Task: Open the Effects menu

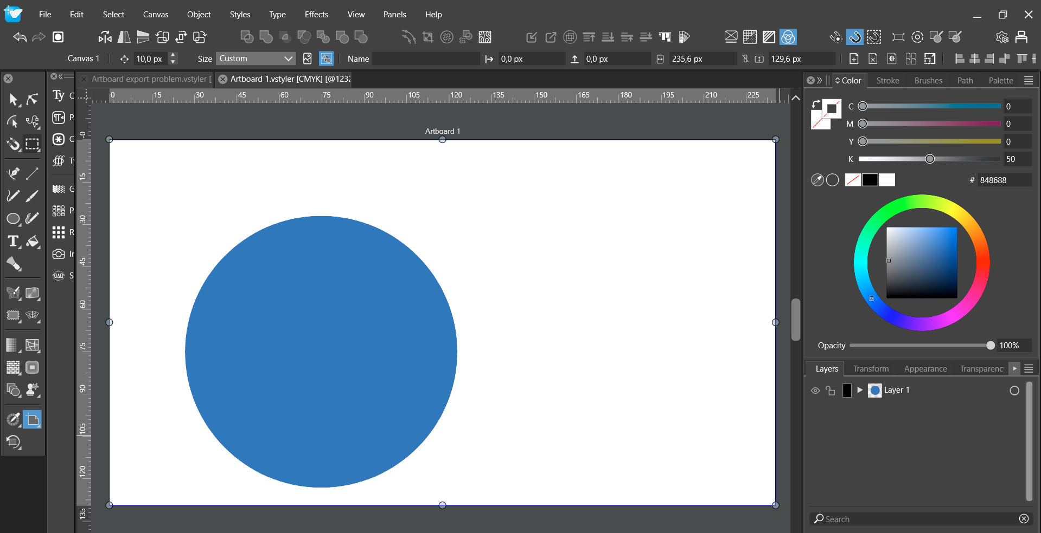Action: [x=316, y=15]
